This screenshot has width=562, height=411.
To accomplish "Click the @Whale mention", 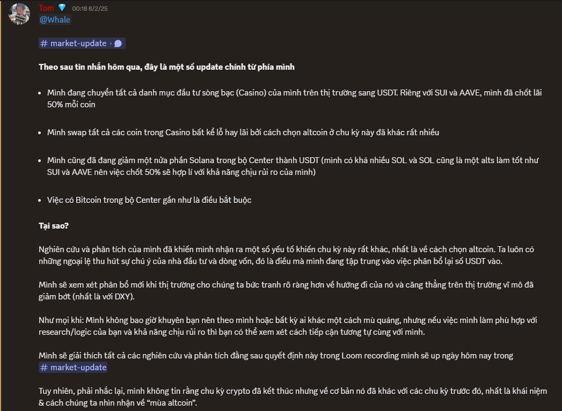I will coord(55,20).
